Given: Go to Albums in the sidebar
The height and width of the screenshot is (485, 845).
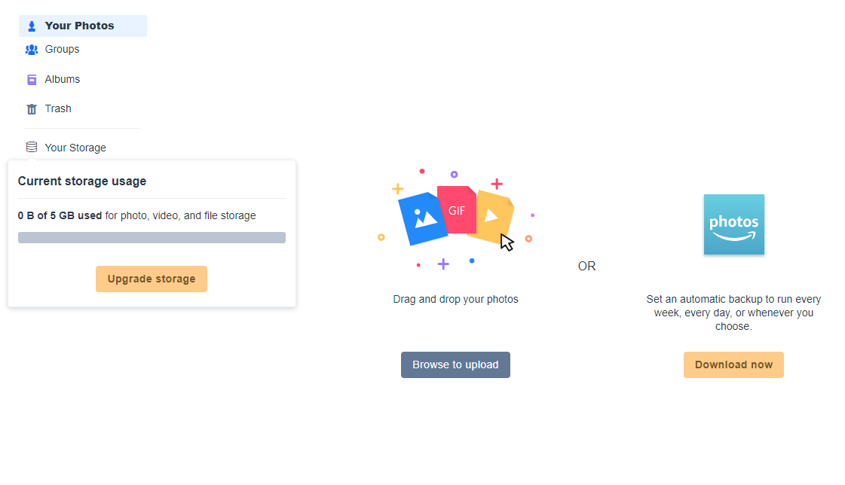Looking at the screenshot, I should (62, 79).
